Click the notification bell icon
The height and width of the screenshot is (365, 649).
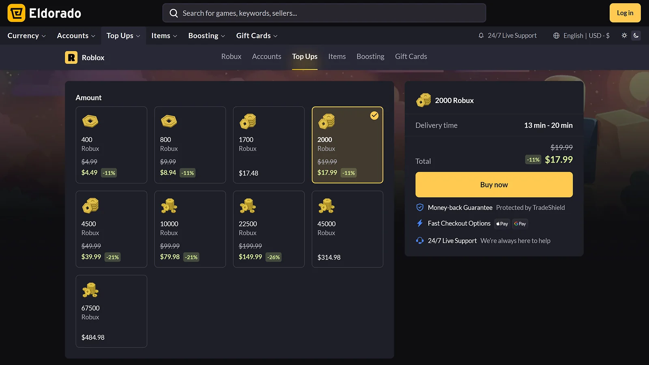(x=481, y=36)
